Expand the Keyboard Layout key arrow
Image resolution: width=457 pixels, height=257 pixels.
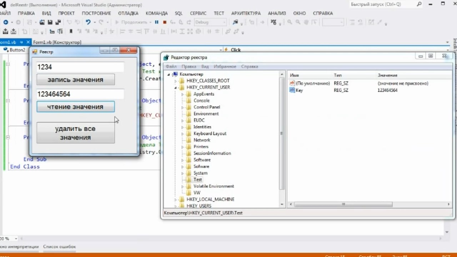click(x=182, y=134)
